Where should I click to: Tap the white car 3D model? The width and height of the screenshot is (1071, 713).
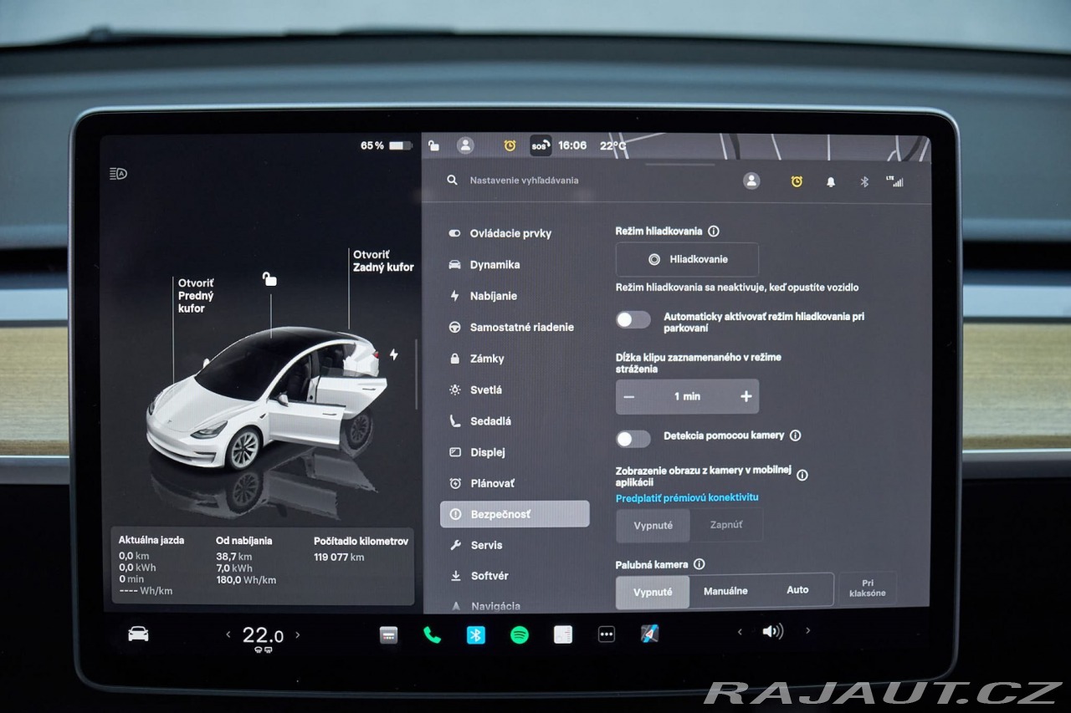tap(268, 397)
